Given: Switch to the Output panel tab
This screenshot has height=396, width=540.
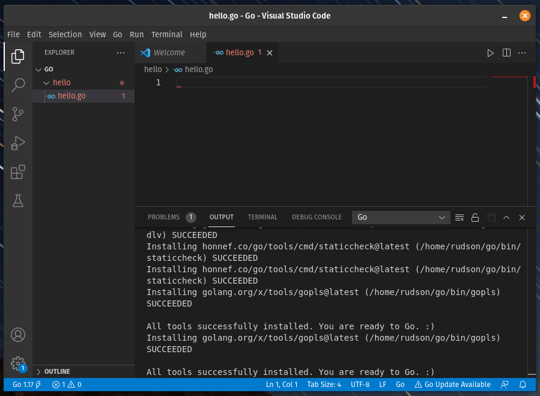Looking at the screenshot, I should click(222, 217).
